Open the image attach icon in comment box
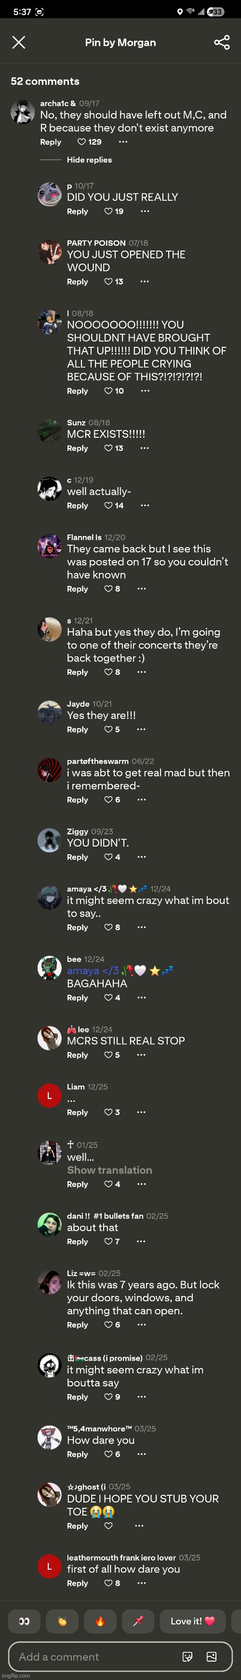Viewport: 241px width, 1680px height. pos(211,1656)
